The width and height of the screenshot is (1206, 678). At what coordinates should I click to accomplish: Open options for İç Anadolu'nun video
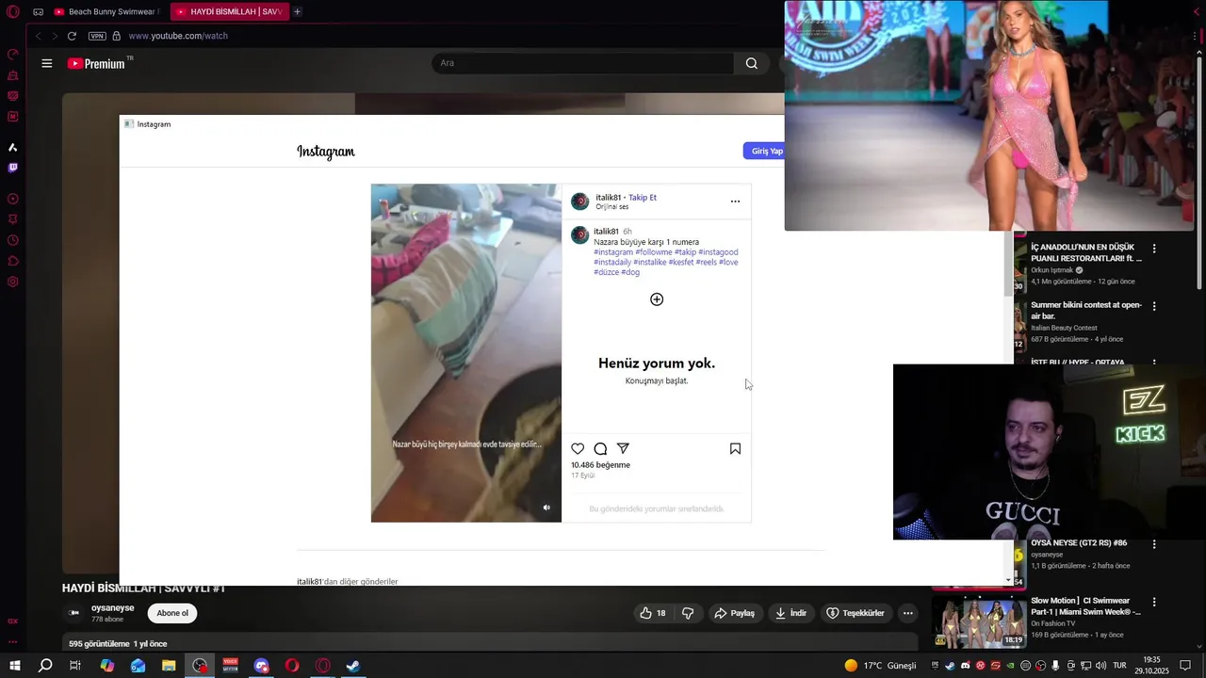[x=1154, y=249]
